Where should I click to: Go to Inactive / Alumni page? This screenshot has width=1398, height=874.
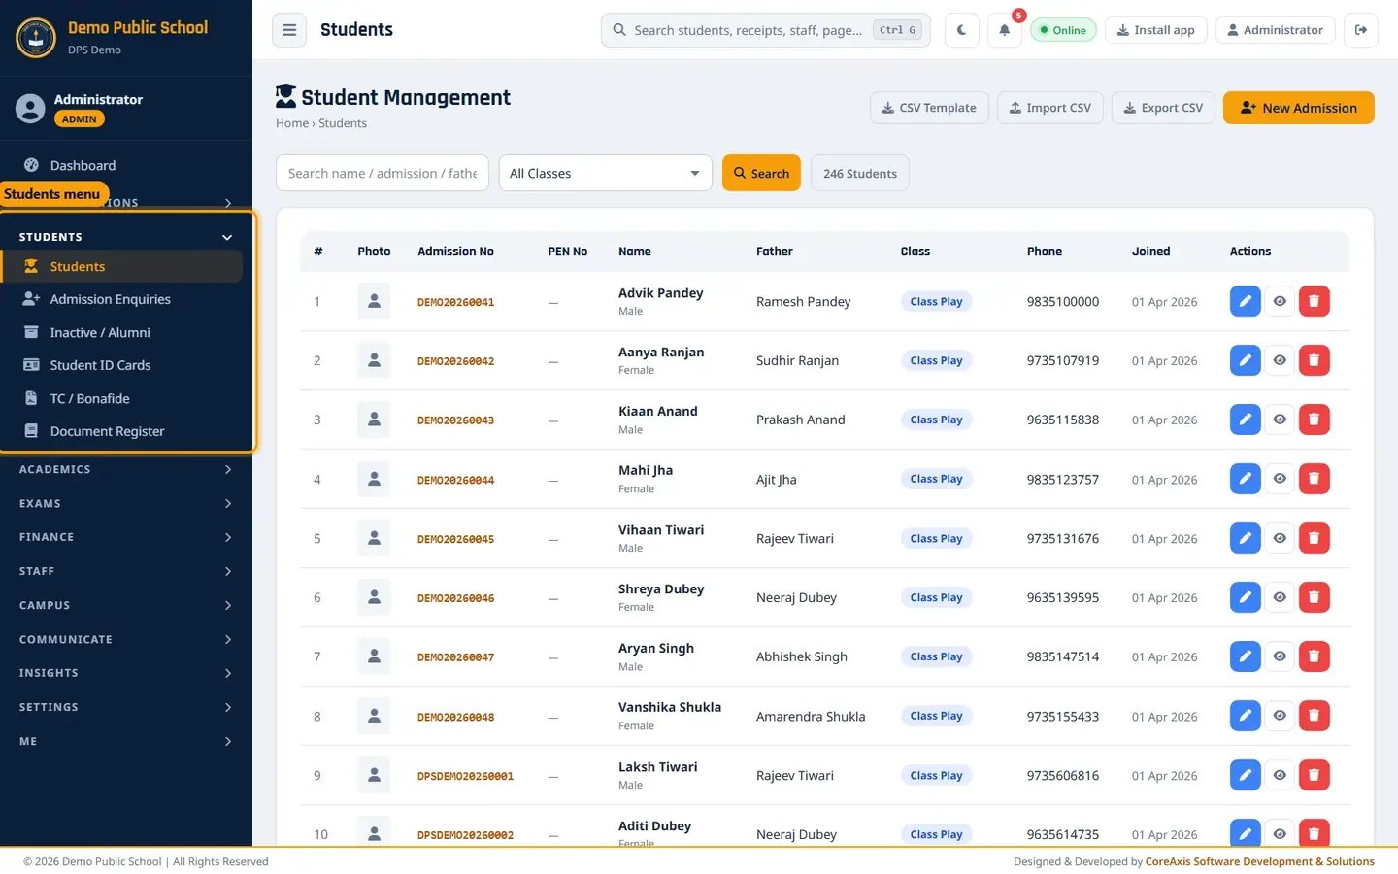122,332
